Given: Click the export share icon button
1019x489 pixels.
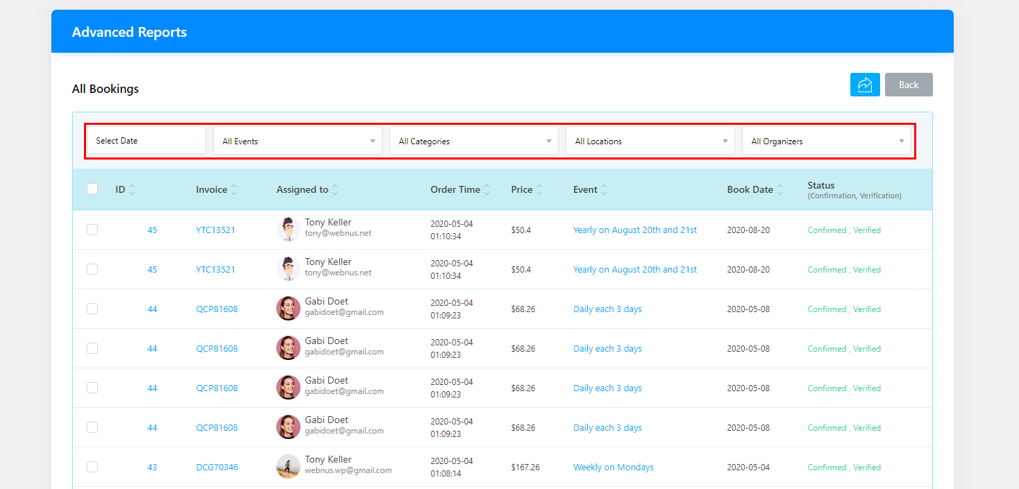Looking at the screenshot, I should (x=865, y=85).
